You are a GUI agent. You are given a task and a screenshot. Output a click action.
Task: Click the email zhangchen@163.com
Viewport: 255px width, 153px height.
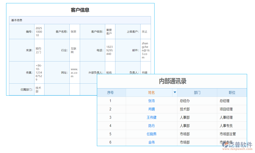click(x=145, y=50)
